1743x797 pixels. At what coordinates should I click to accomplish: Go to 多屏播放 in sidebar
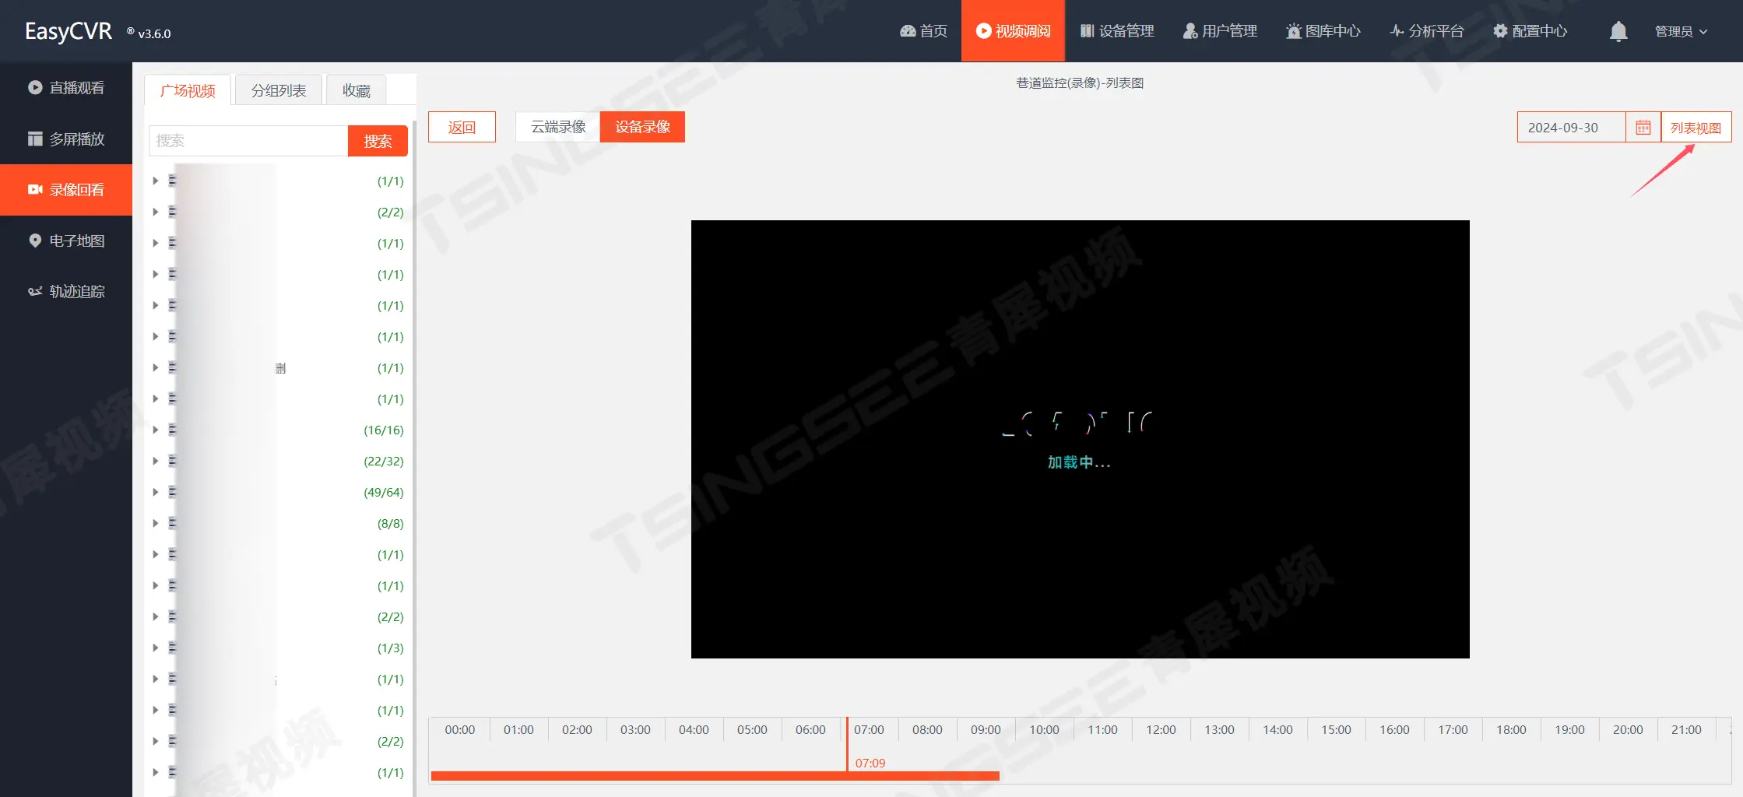pyautogui.click(x=66, y=139)
